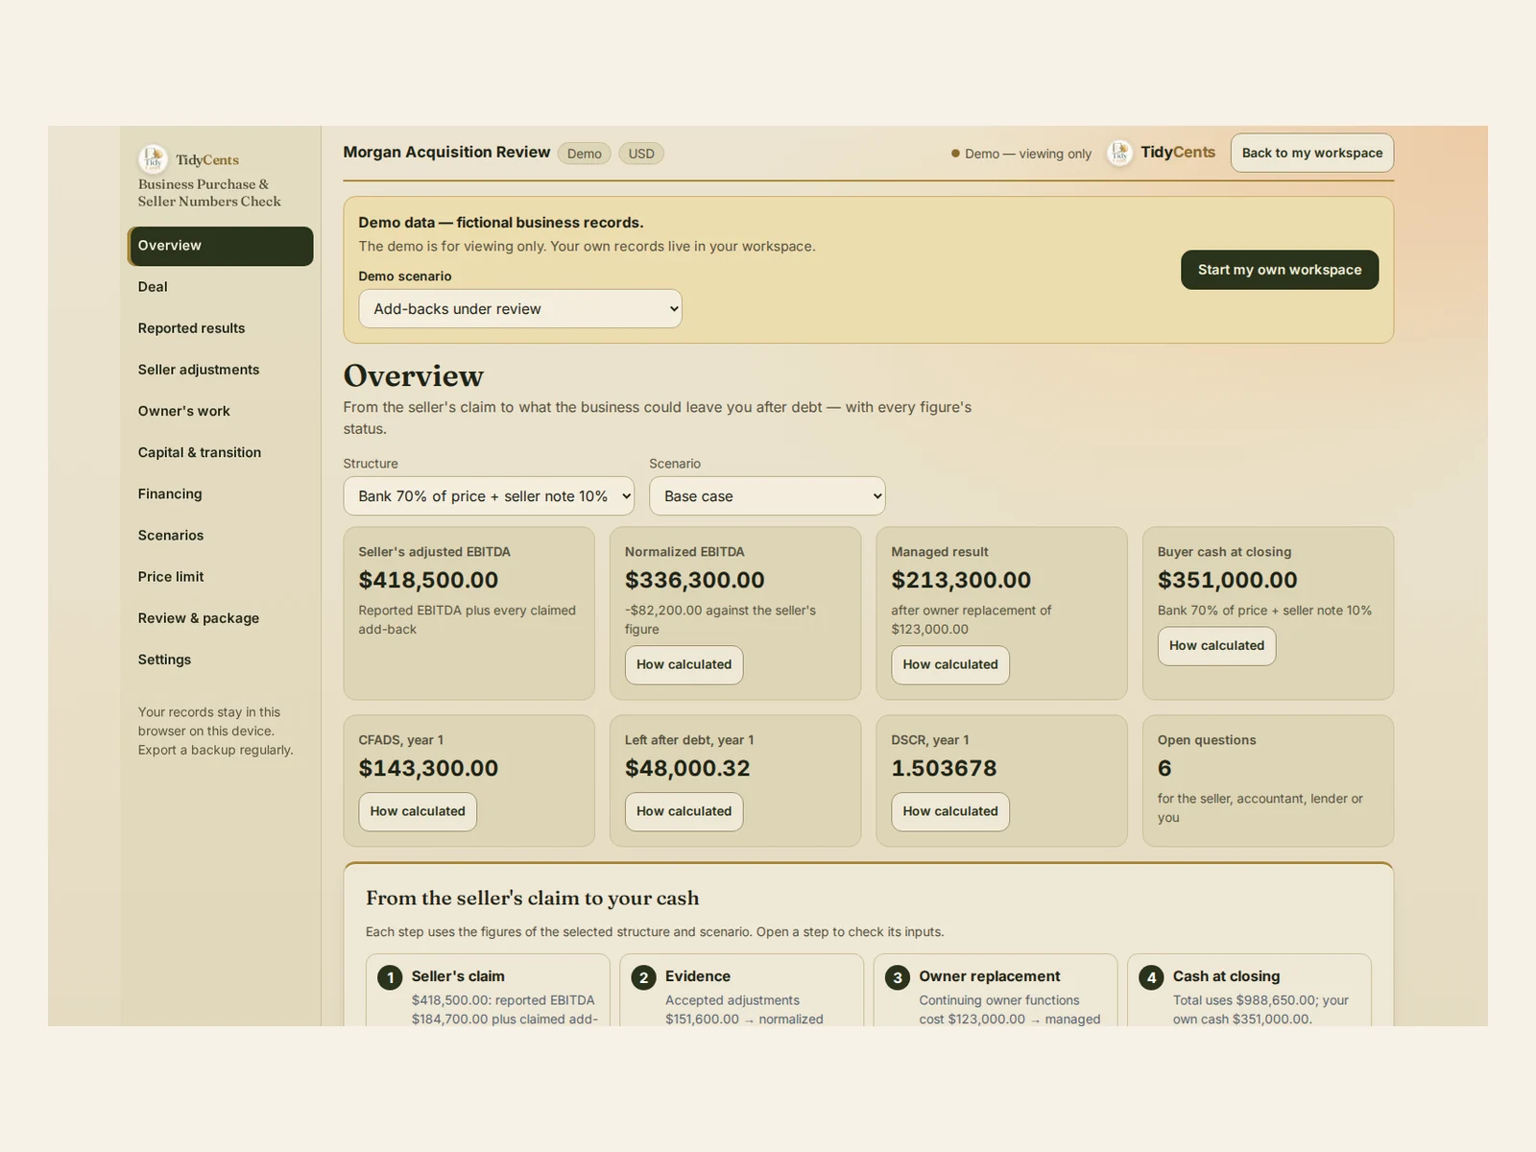Viewport: 1536px width, 1152px height.
Task: Expand the Demo scenario dropdown
Action: pos(520,309)
